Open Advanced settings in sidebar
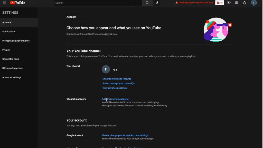 point(12,77)
